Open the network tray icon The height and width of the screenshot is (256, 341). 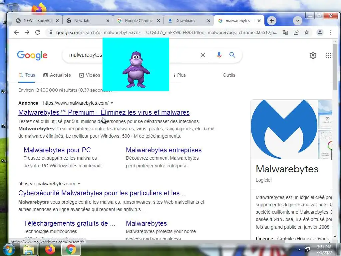(307, 249)
